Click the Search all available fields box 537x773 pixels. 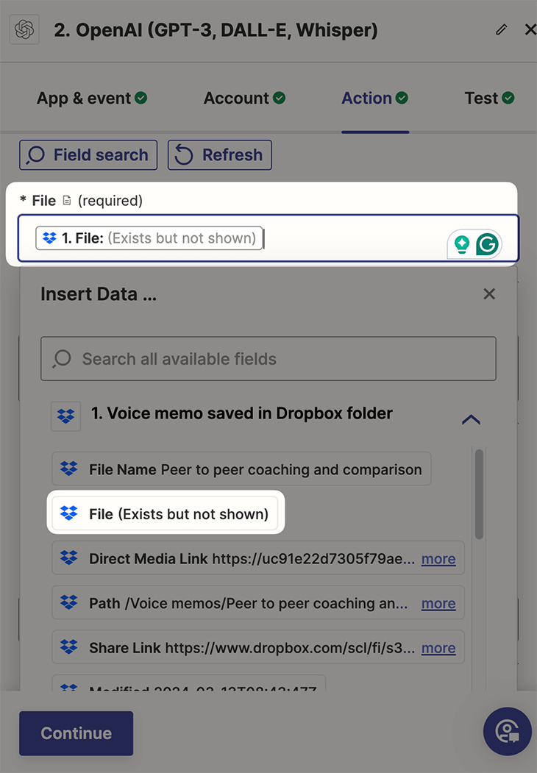(x=268, y=359)
